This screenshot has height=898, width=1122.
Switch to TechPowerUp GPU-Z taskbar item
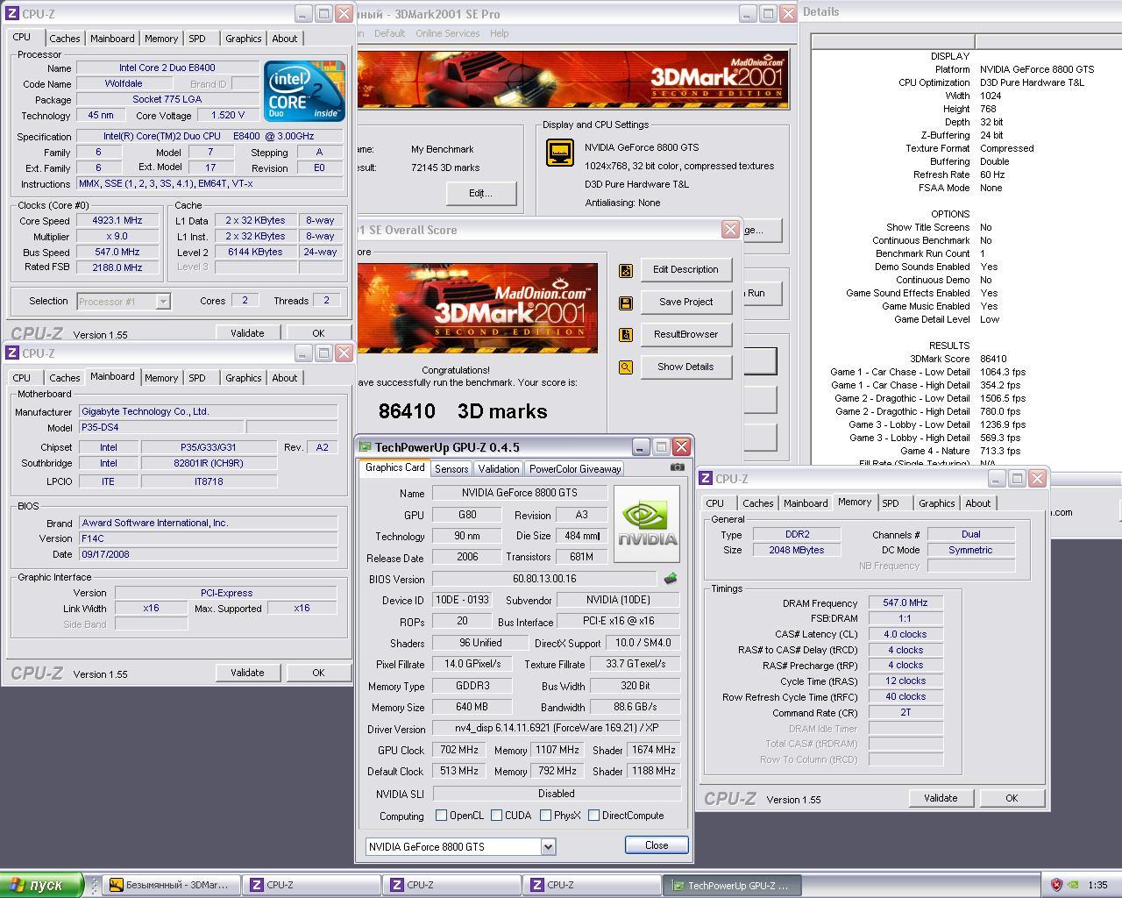point(731,885)
